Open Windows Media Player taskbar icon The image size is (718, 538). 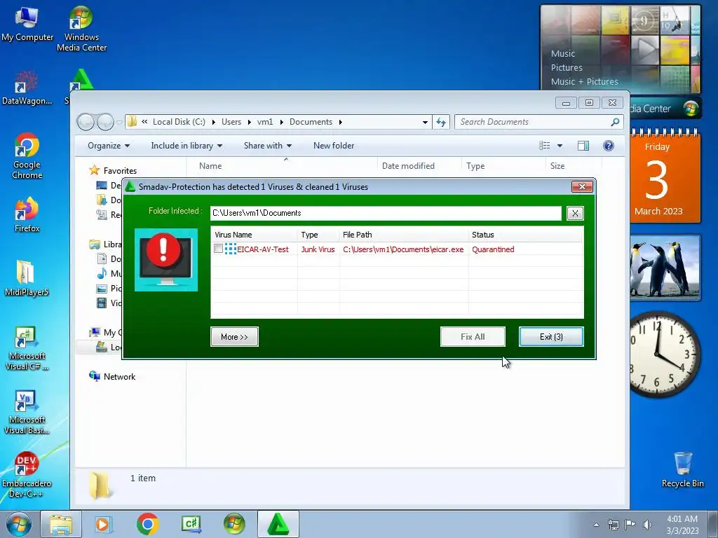104,524
